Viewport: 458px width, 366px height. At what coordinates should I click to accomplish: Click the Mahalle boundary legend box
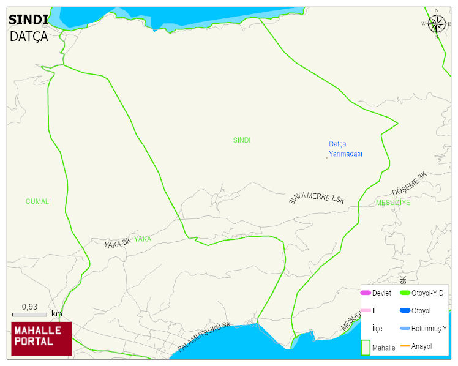tap(366, 347)
